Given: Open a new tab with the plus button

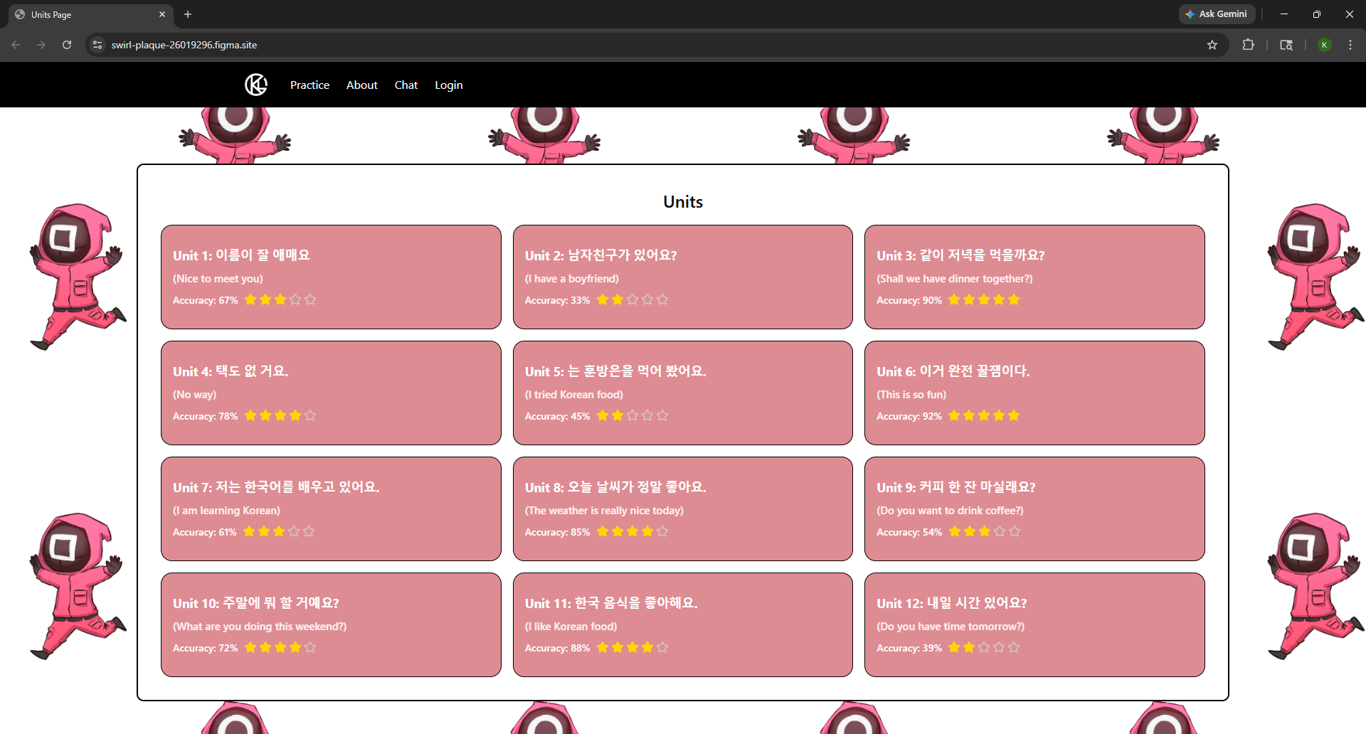Looking at the screenshot, I should 187,14.
